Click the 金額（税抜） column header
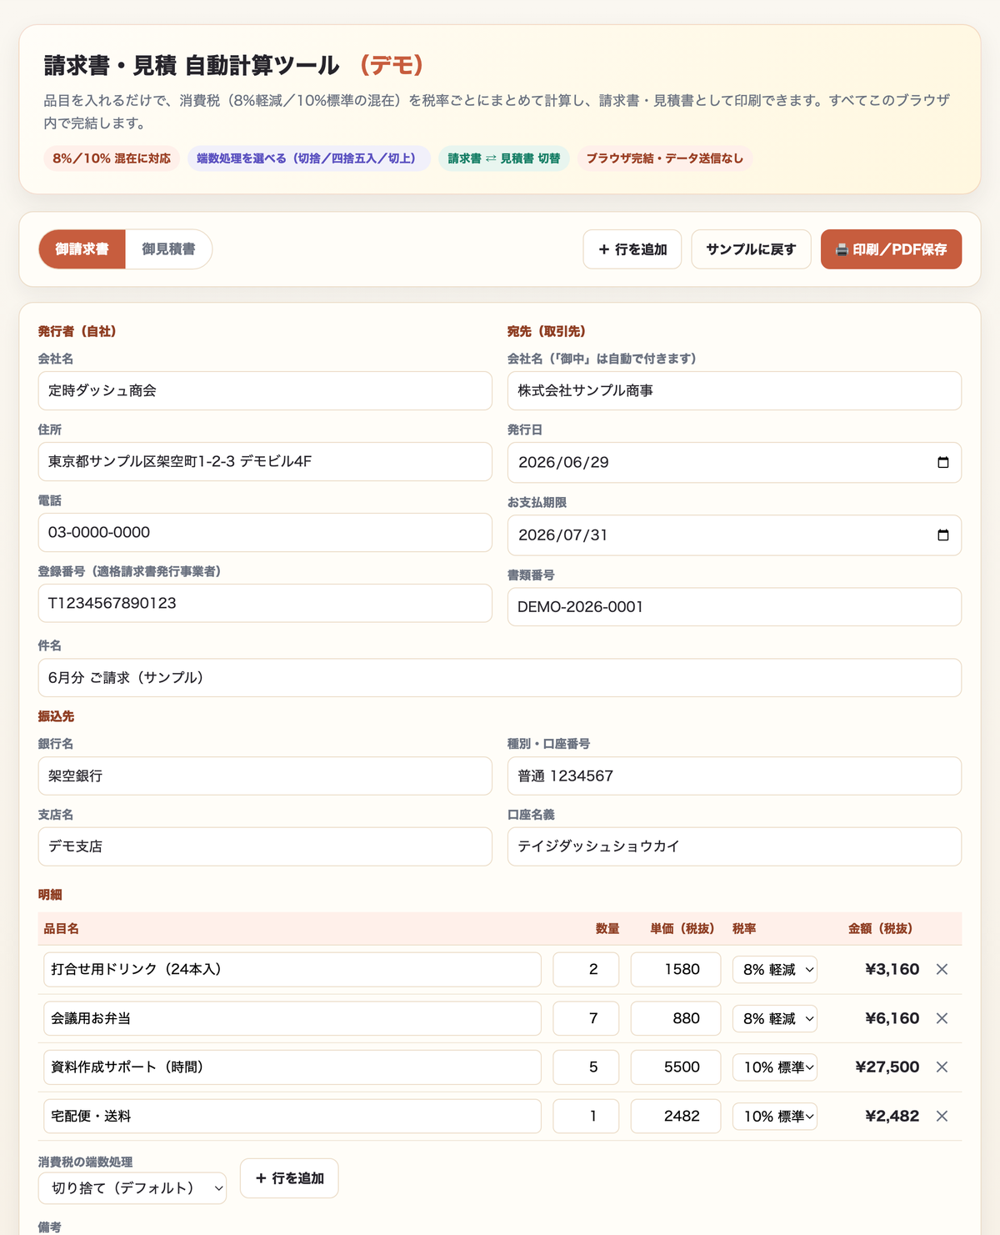This screenshot has width=1000, height=1235. tap(880, 928)
